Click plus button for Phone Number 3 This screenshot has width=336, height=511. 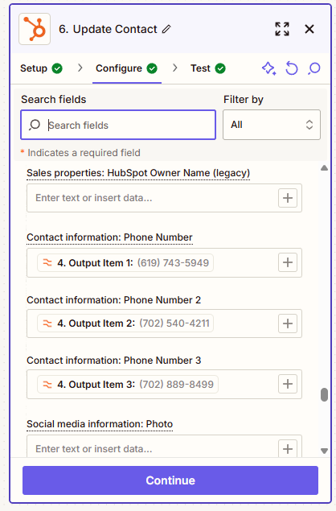(x=288, y=384)
